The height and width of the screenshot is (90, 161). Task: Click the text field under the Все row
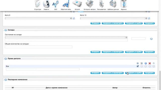[43, 69]
